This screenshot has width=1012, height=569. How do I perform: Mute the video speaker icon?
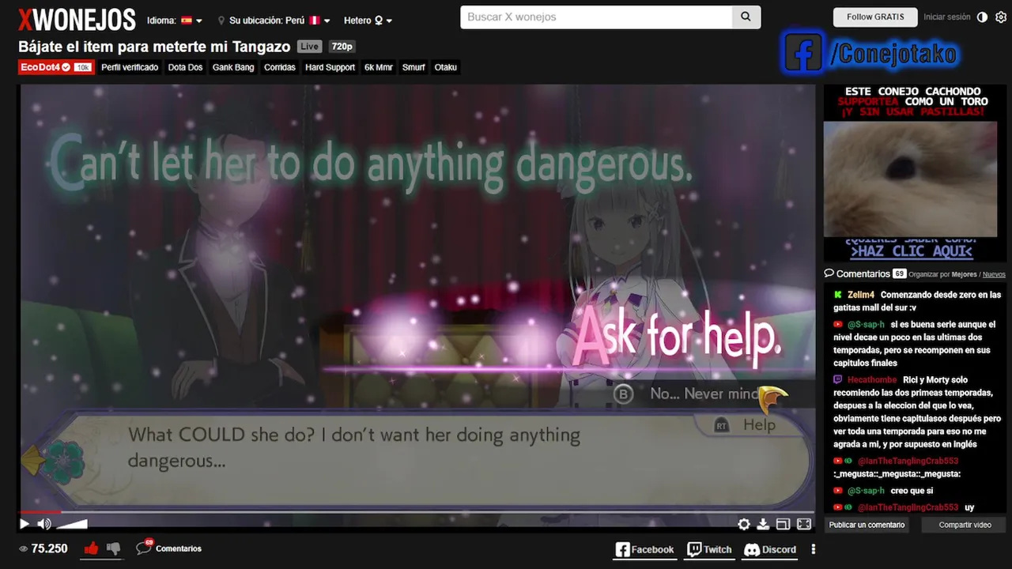click(x=44, y=523)
